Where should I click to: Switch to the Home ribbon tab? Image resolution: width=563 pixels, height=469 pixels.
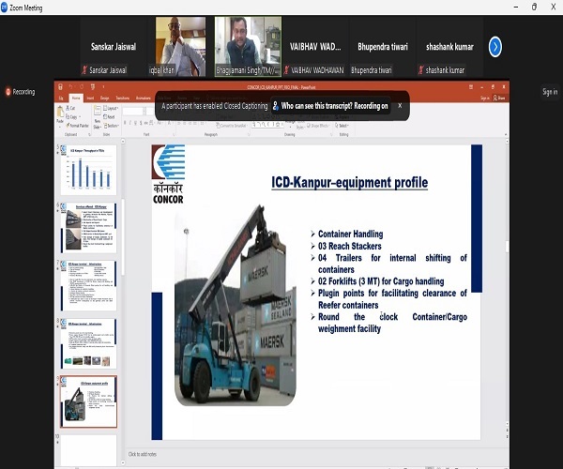point(76,98)
